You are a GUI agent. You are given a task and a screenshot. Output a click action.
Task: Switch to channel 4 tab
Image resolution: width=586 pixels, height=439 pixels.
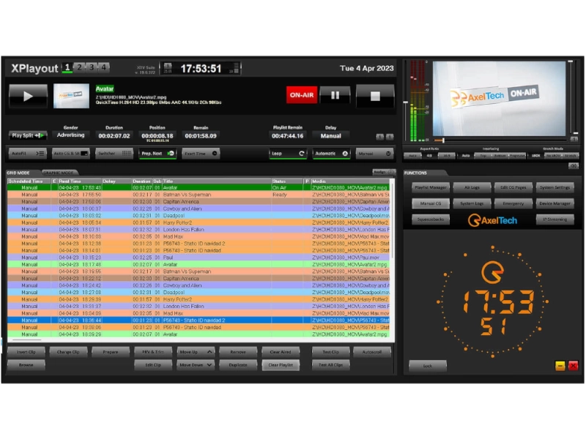tap(103, 67)
